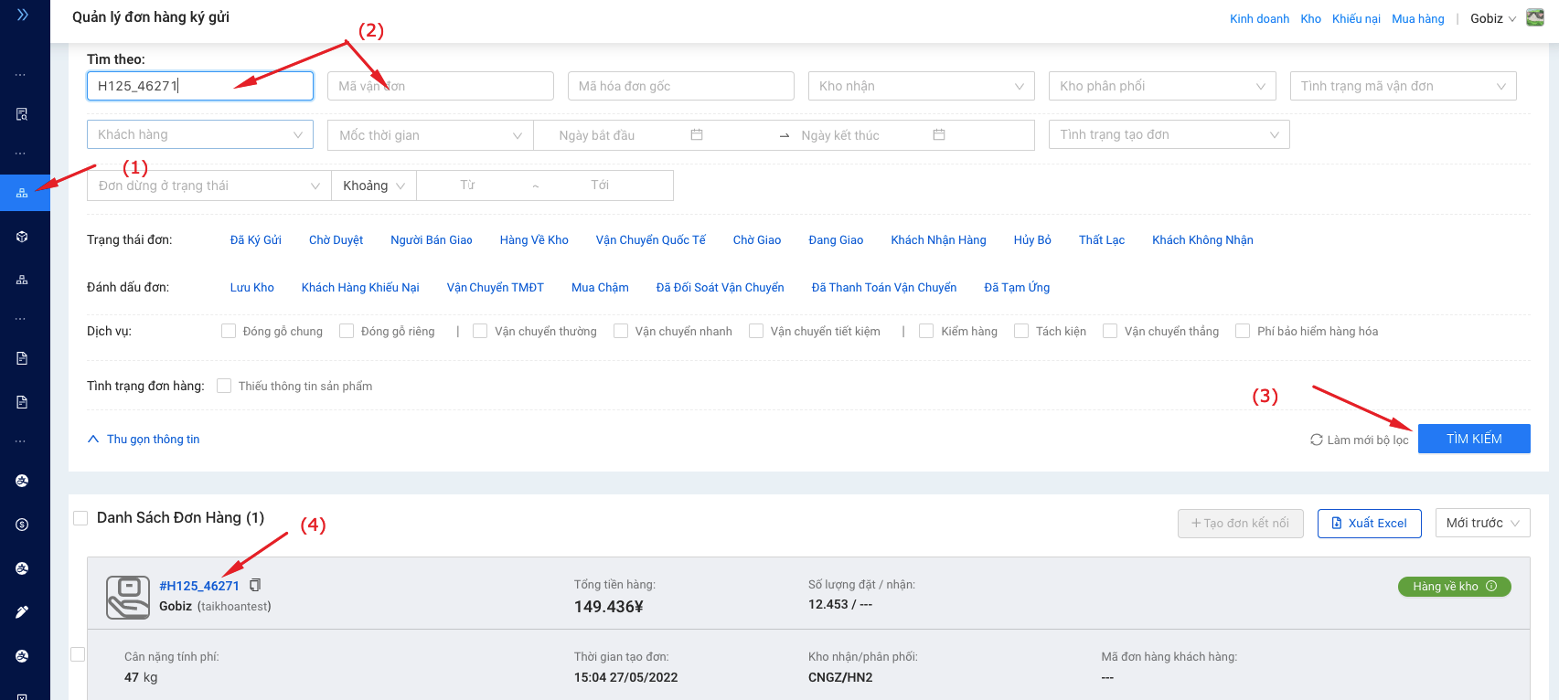Click the pencil edit icon in sidebar
Screen dimensions: 1559x700
click(x=22, y=612)
